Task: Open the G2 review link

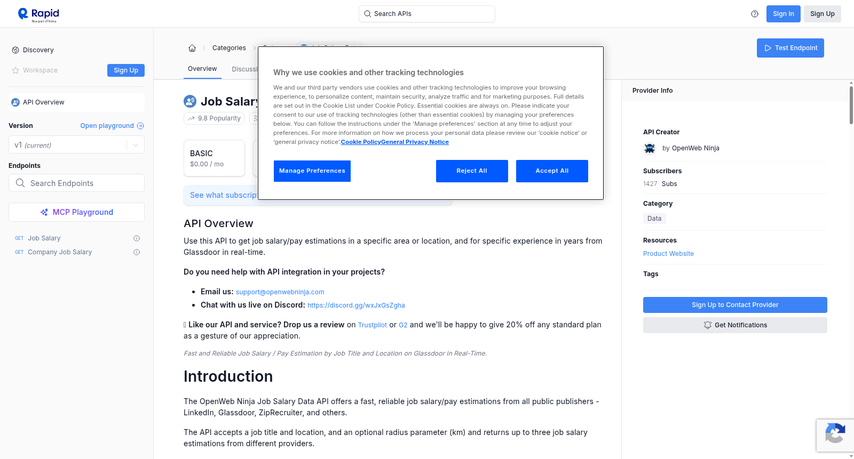Action: click(403, 325)
